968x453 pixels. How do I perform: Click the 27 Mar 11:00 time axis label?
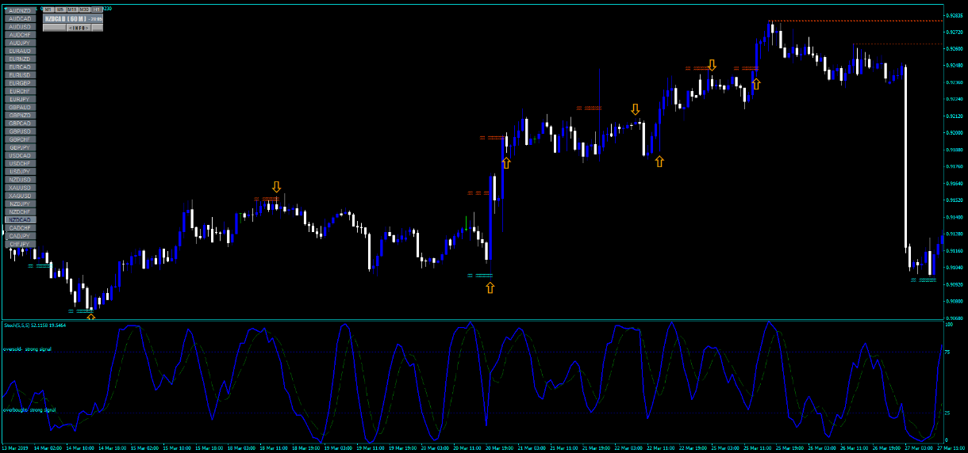point(951,448)
